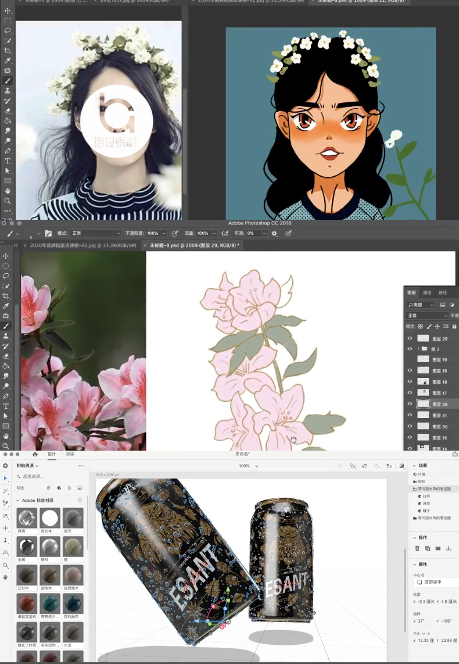The image size is (459, 664).
Task: Open the 不透明度 100% slider dropdown arrow
Action: 164,233
